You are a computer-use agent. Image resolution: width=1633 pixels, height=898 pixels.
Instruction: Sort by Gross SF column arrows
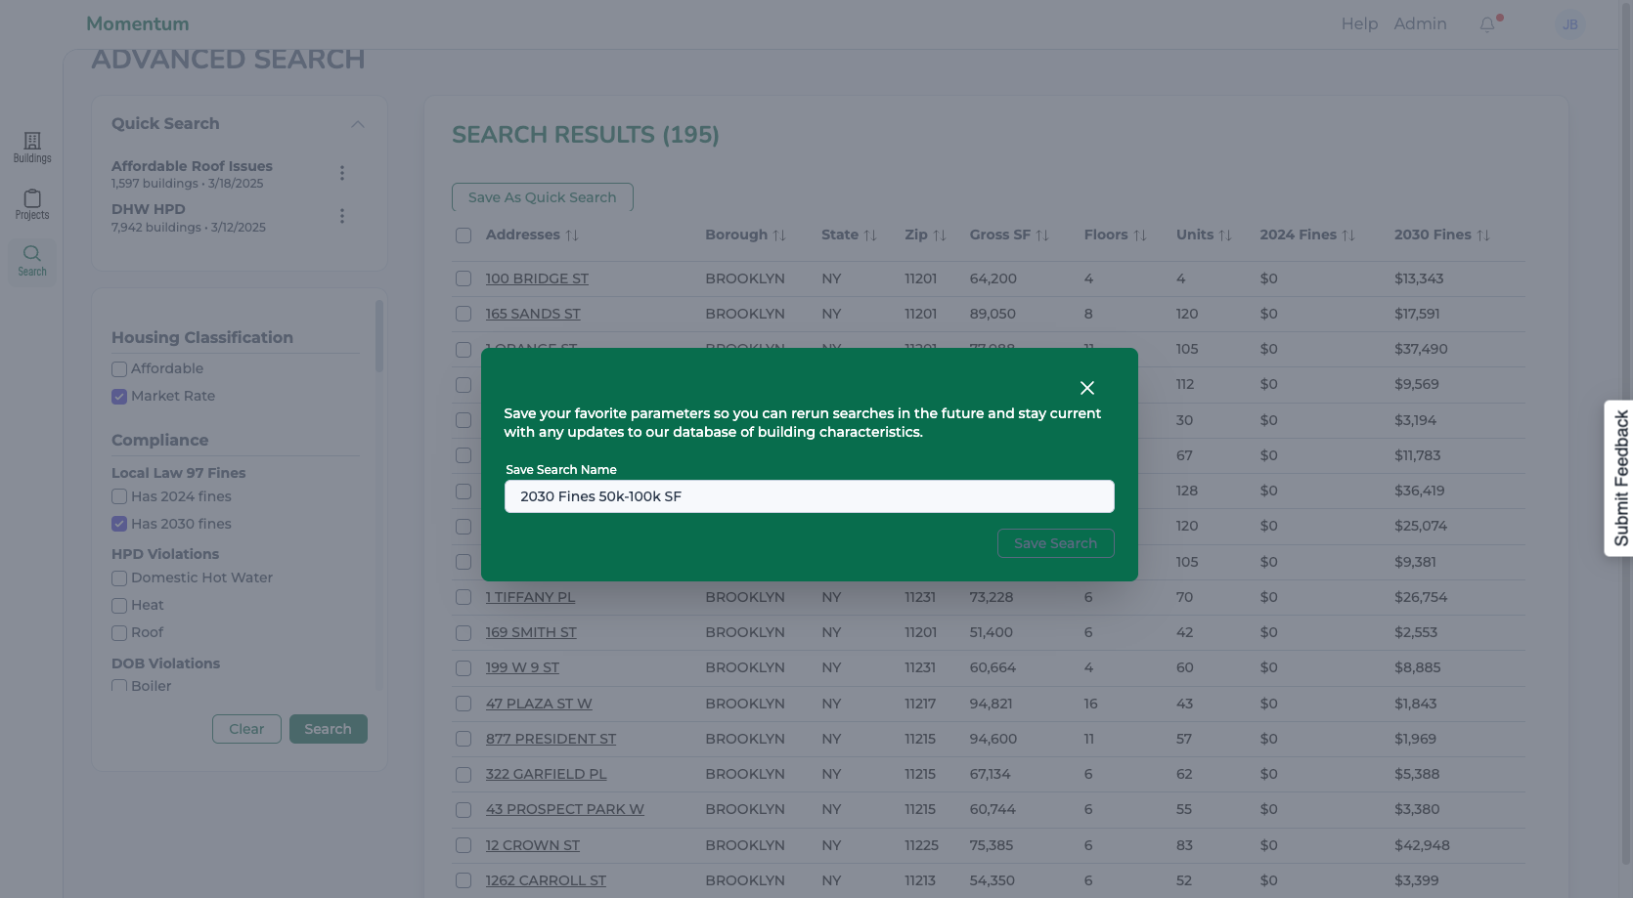click(1042, 235)
